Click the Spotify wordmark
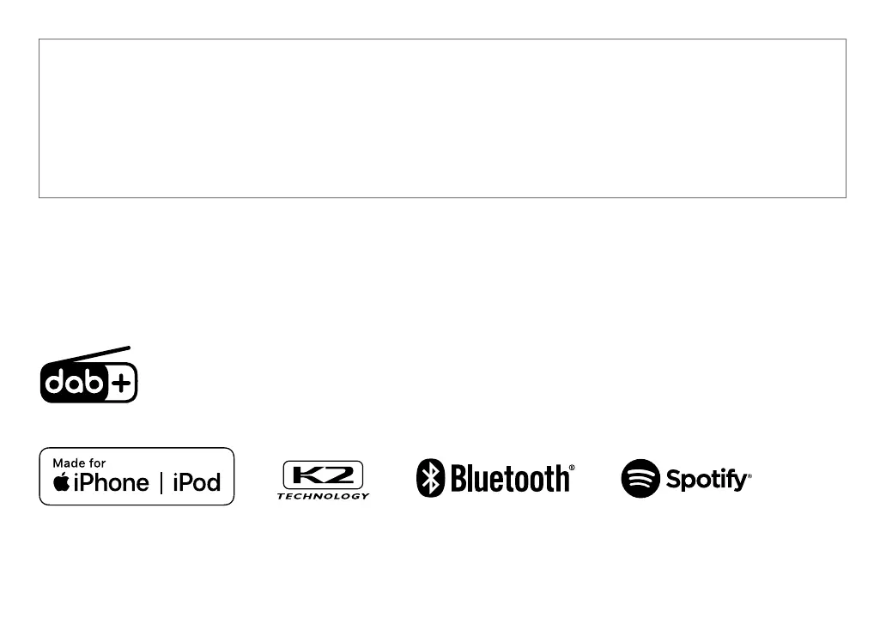Screen dimensions: 886x623 [x=707, y=480]
